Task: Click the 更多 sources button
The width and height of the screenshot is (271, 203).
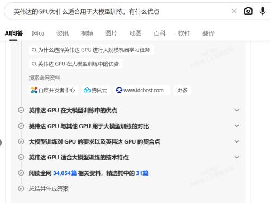Action: pos(182,90)
